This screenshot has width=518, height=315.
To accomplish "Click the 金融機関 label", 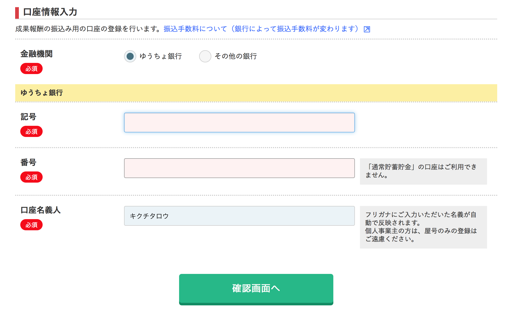I will pos(37,54).
